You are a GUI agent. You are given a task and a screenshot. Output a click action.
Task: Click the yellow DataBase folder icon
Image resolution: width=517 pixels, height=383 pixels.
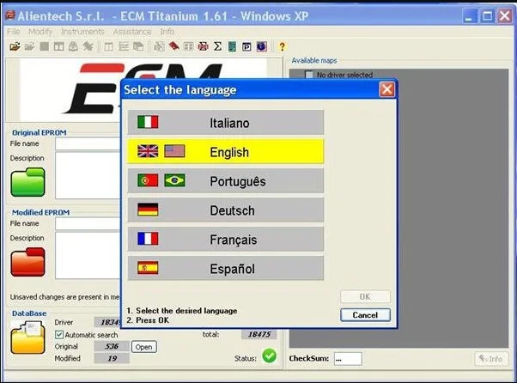[x=27, y=337]
